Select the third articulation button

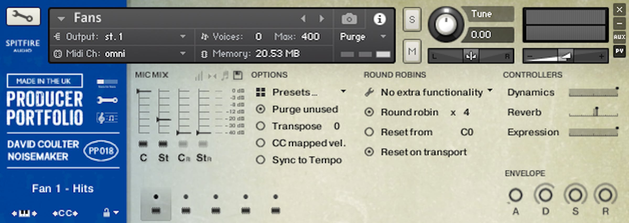click(216, 204)
